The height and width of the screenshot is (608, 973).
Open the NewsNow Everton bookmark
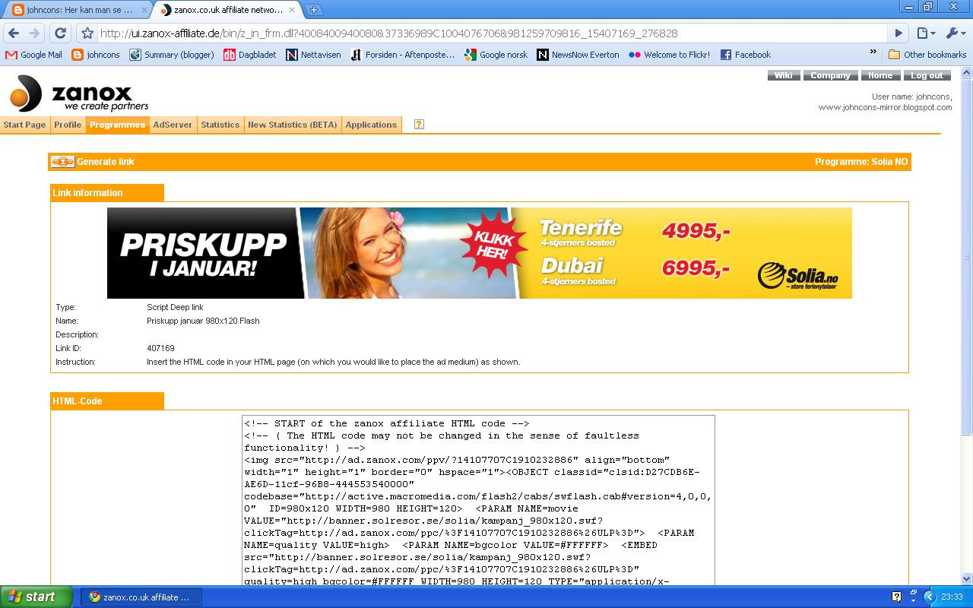coord(578,55)
